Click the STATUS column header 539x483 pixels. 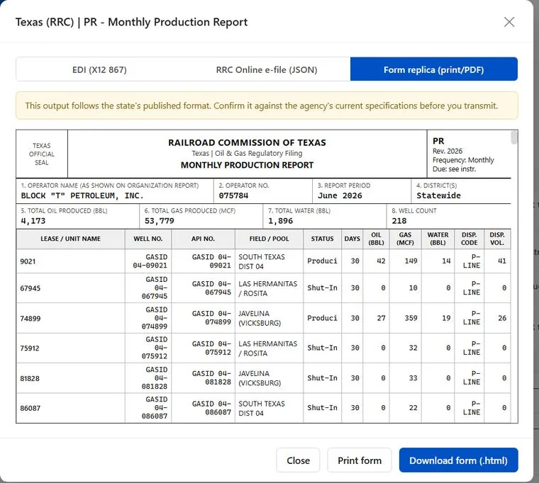tap(322, 239)
